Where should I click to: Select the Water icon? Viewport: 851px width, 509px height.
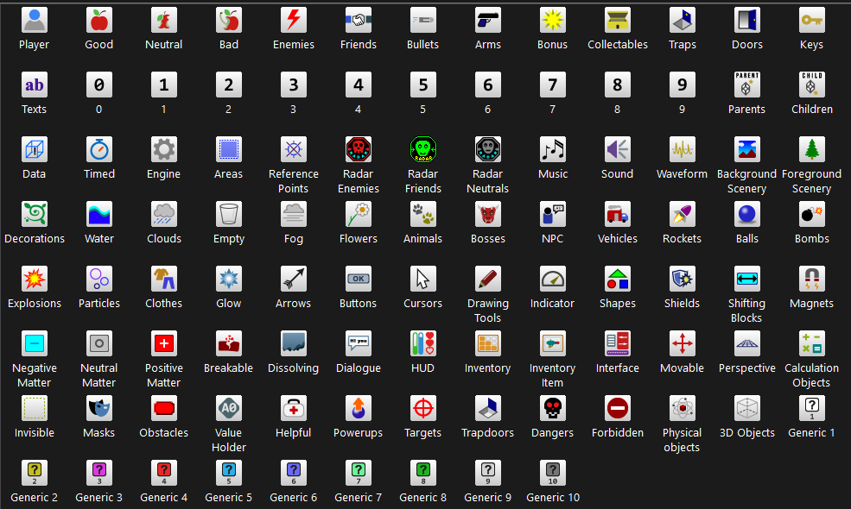(98, 215)
